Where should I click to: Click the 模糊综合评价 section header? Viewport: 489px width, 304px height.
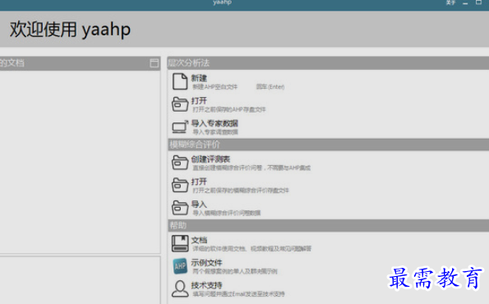pos(329,145)
